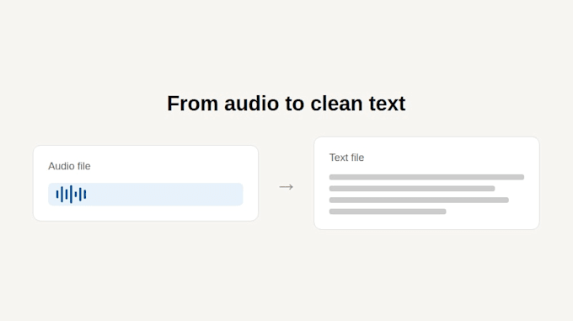573x321 pixels.
Task: Click the heading "From audio to clean text"
Action: (x=286, y=104)
